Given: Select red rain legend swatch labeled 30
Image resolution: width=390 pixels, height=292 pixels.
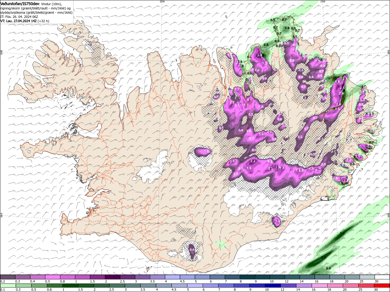Looking at the screenshot, I should (x=382, y=286).
